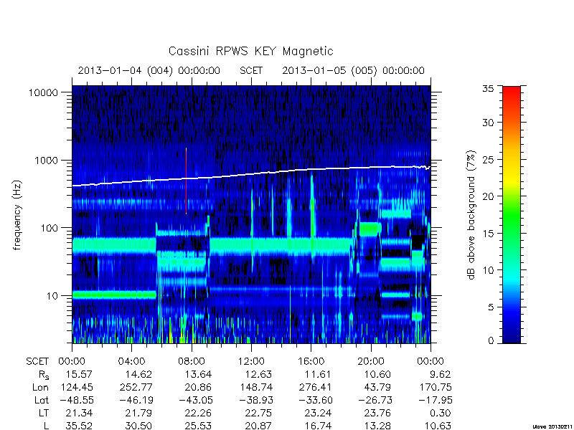Select the end date '2013-01-05 (005) 00:00:00'
This screenshot has height=430, width=574.
353,70
